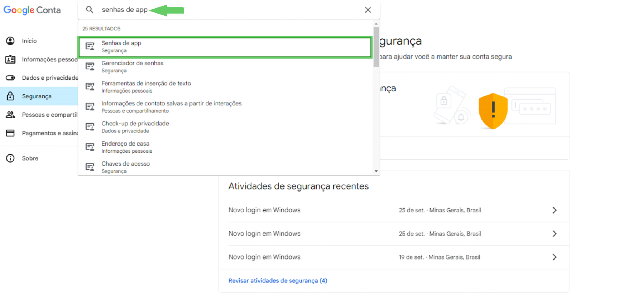Screen dimensions: 638x294
Task: Pick the Check-up de privacidade result
Action: click(225, 127)
